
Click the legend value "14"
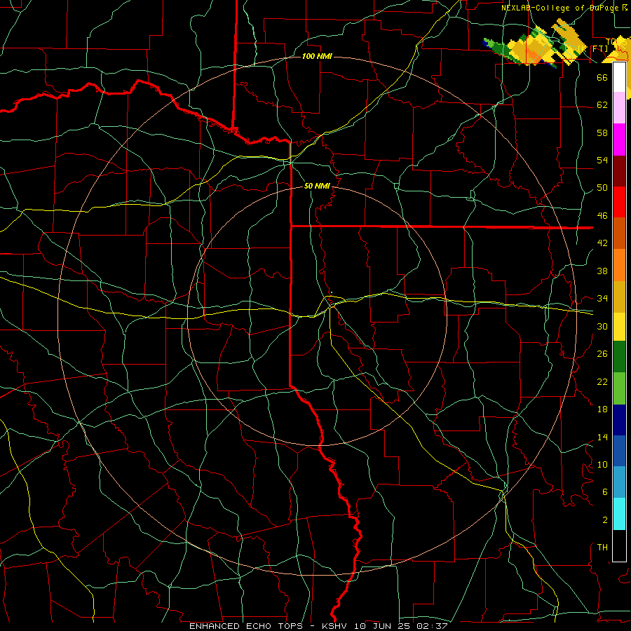[602, 437]
